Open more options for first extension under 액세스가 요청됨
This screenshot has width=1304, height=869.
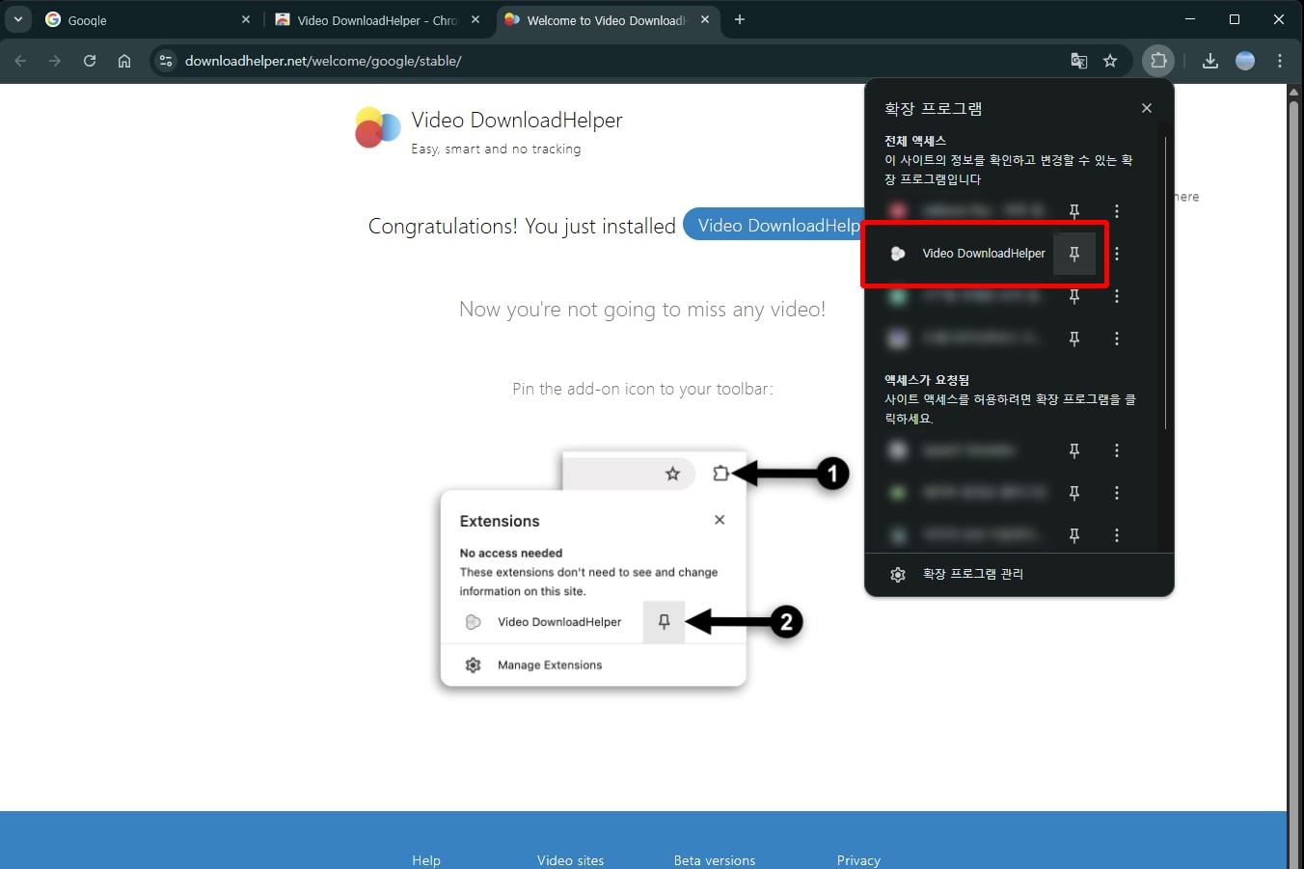(x=1117, y=450)
